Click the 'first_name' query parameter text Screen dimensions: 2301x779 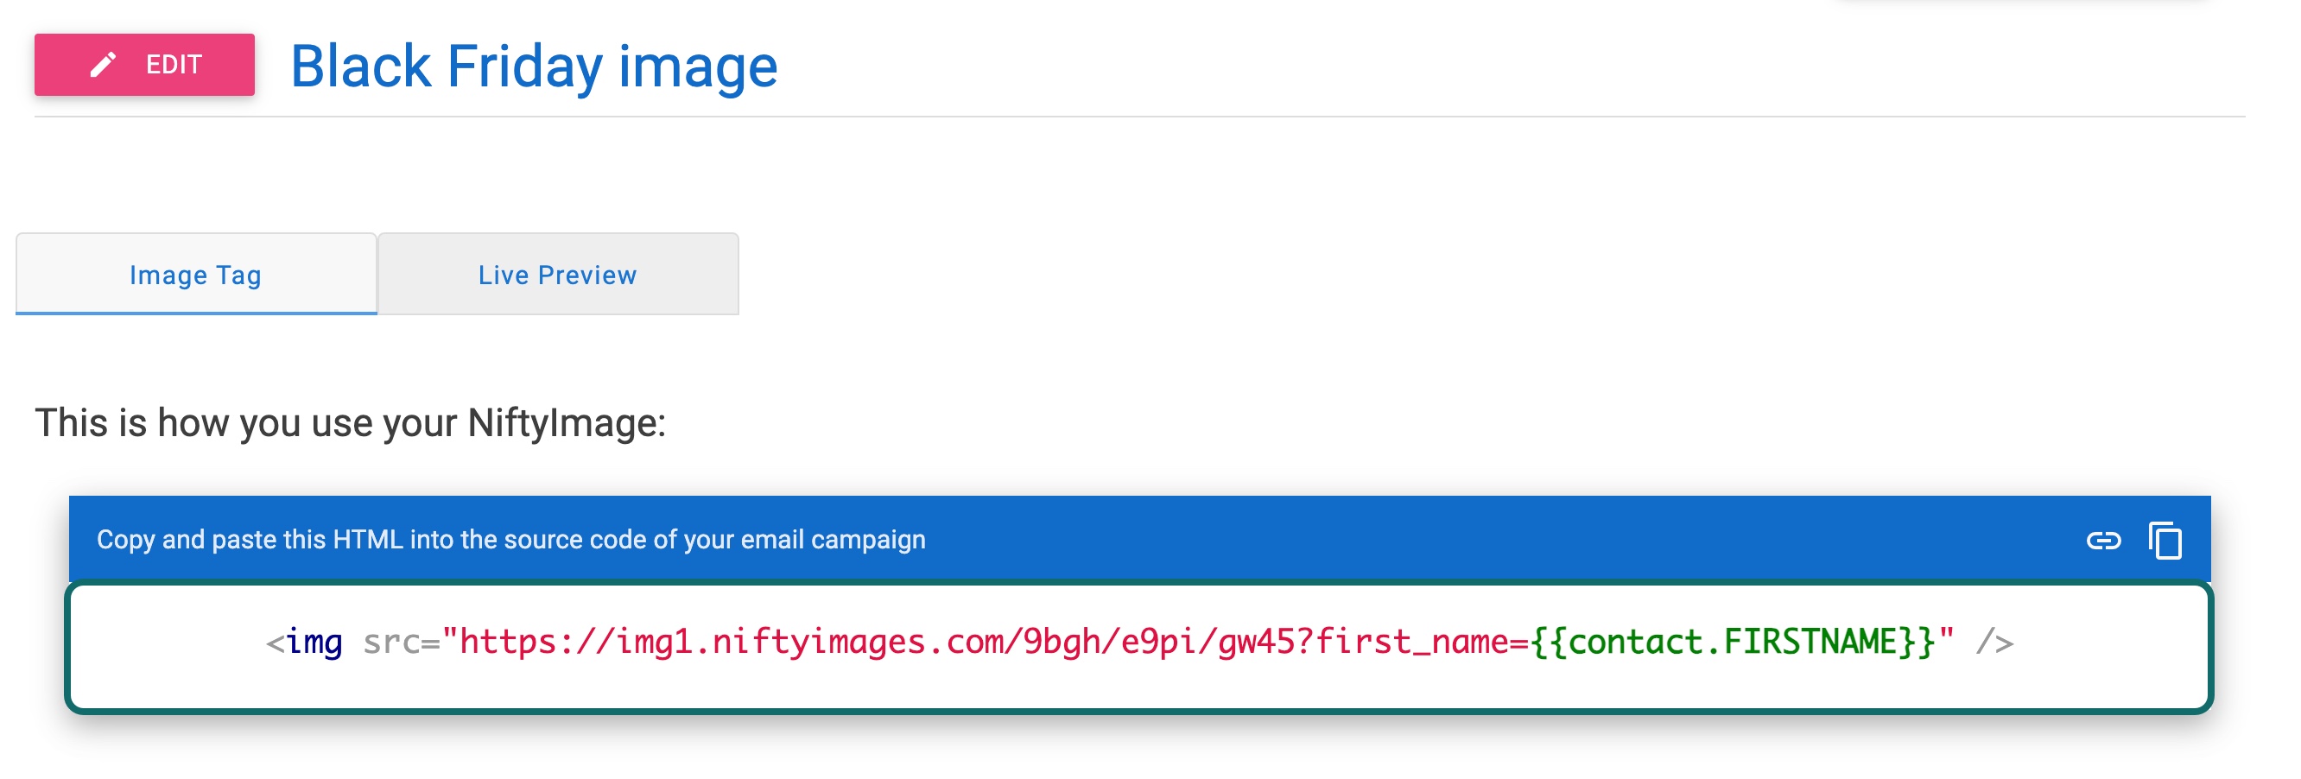click(1411, 643)
